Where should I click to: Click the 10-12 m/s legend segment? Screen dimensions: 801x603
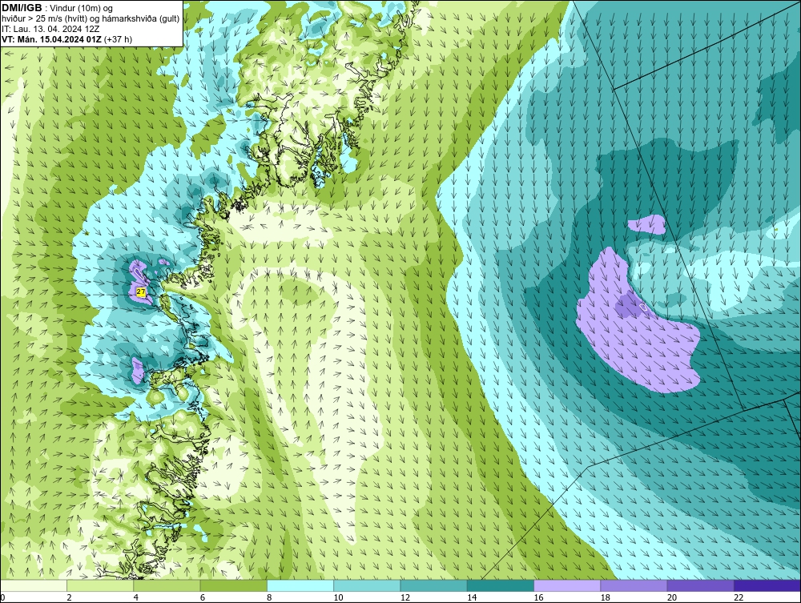(367, 585)
